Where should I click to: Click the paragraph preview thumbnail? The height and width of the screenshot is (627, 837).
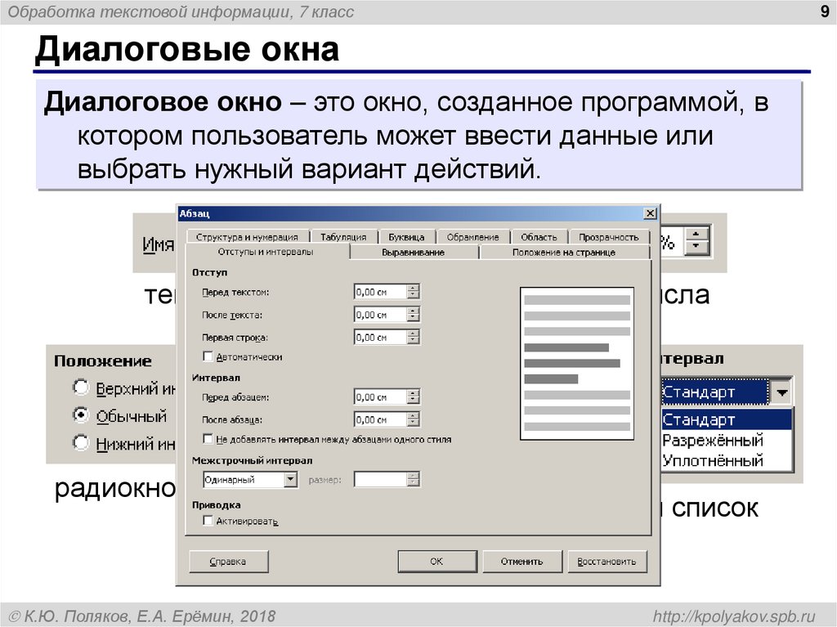pos(577,364)
